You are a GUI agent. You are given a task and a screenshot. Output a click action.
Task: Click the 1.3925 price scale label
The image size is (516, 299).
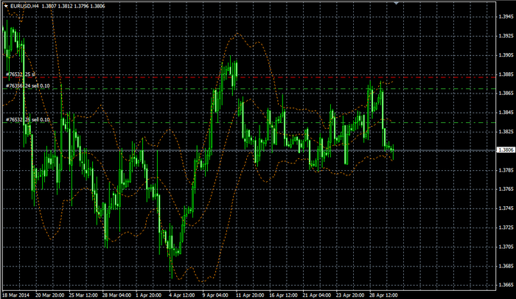[506, 35]
